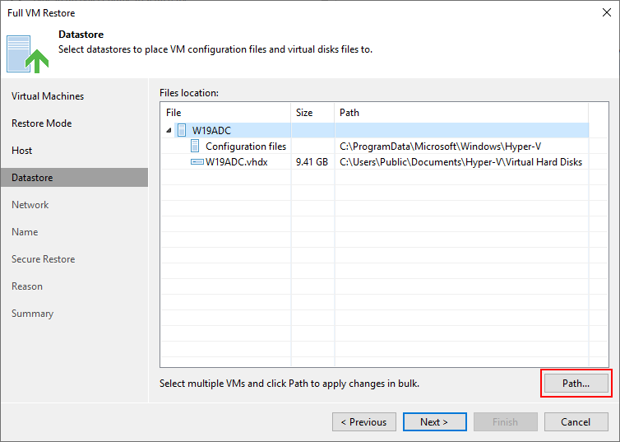Open the Virtual Machines wizard step
Viewport: 620px width, 442px height.
point(48,96)
